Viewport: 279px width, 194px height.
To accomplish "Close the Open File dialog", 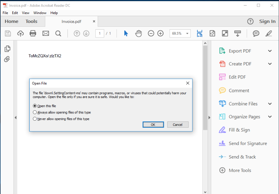I will point(188,83).
